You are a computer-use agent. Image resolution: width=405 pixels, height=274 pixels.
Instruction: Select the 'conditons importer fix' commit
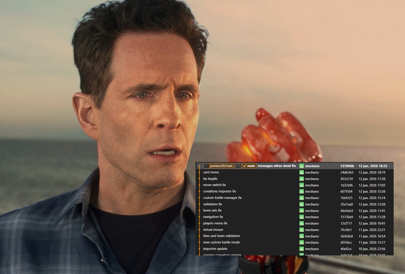coord(219,192)
